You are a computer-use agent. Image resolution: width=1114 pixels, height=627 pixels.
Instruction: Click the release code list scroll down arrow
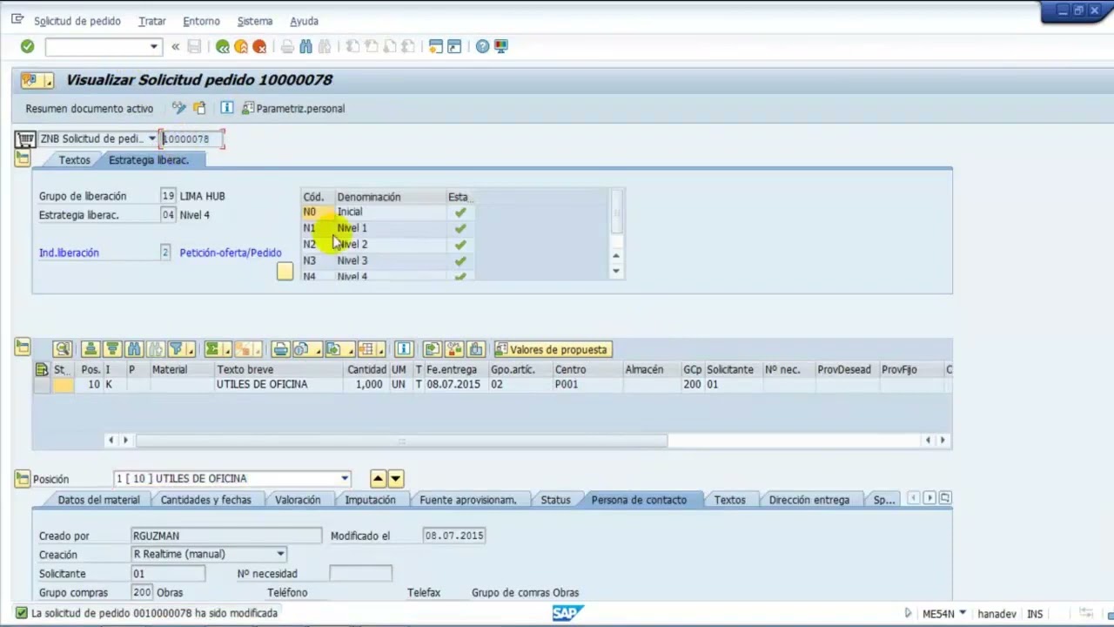tap(616, 271)
